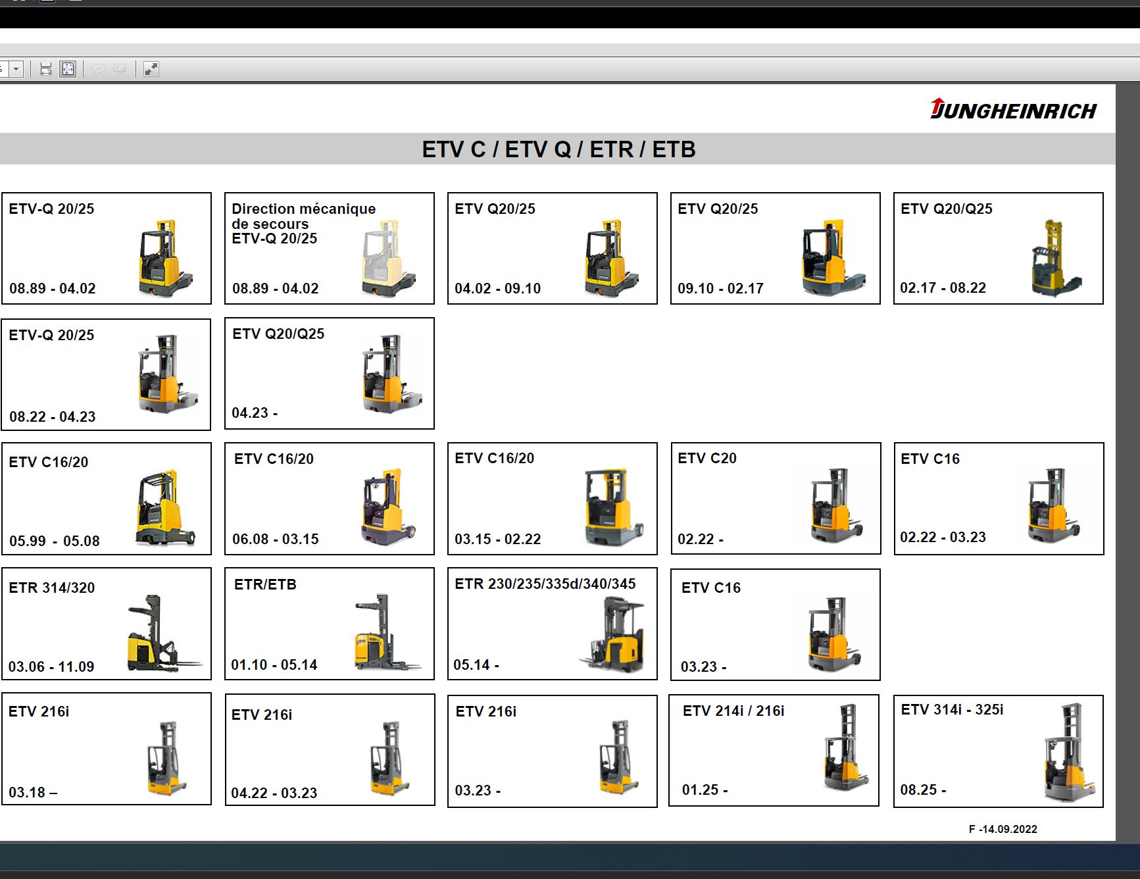Image resolution: width=1140 pixels, height=879 pixels.
Task: Click the Jungheinrich logo
Action: click(x=1013, y=109)
